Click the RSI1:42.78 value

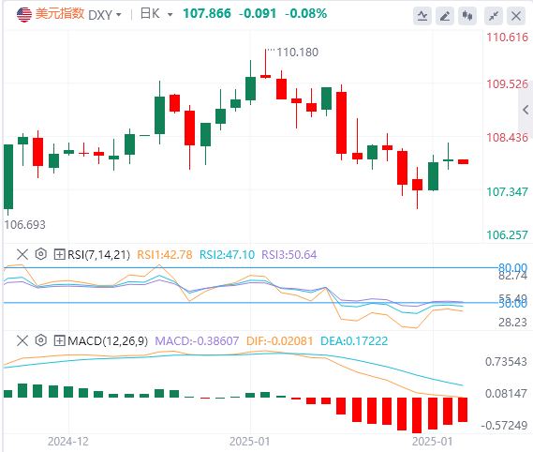[165, 254]
